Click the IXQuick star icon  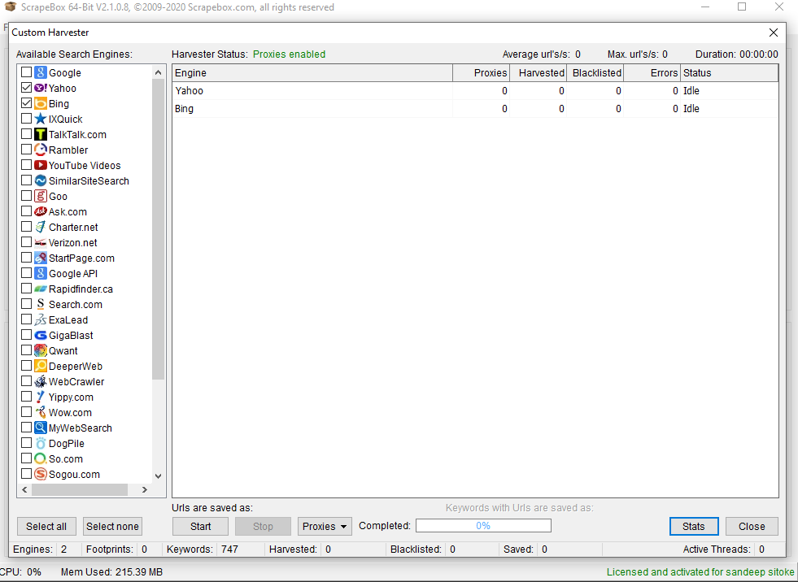41,119
